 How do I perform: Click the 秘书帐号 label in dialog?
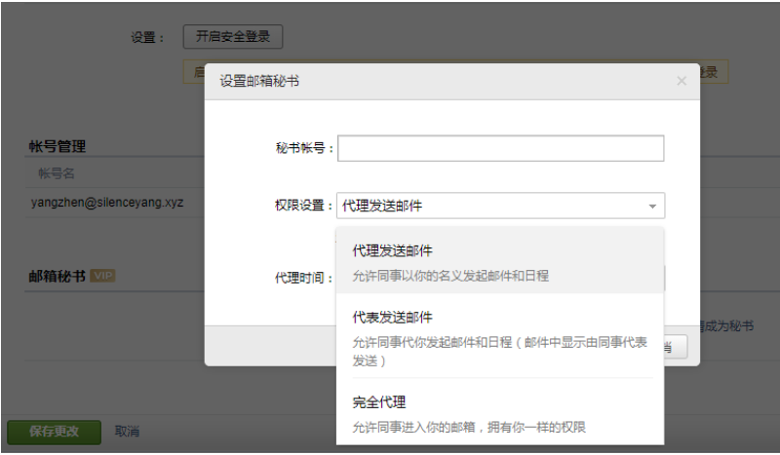(303, 148)
